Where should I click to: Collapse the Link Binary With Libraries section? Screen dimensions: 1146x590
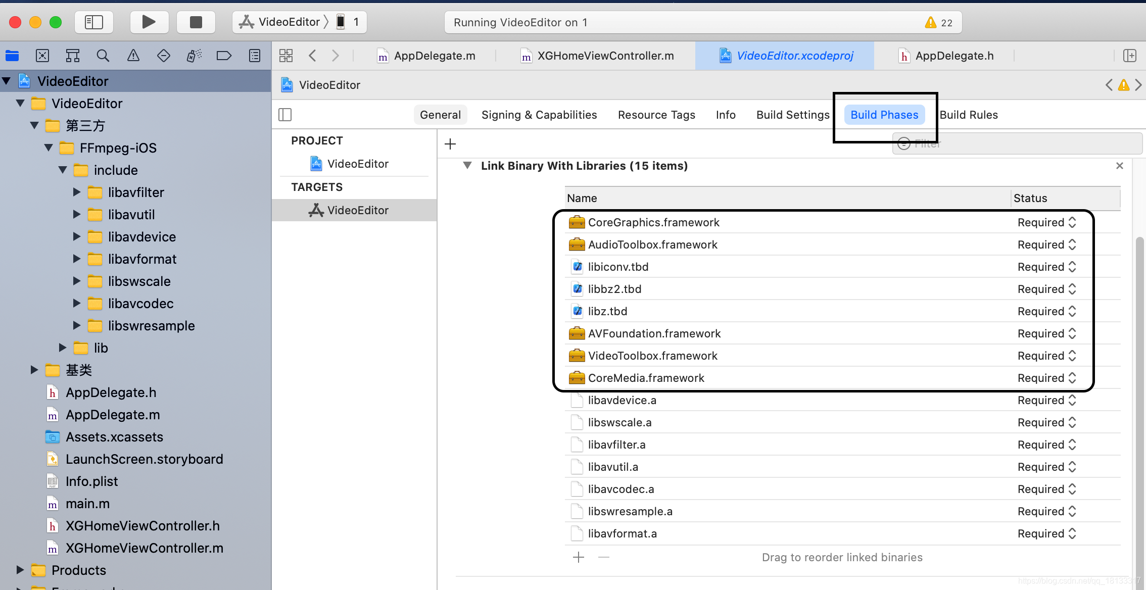467,166
